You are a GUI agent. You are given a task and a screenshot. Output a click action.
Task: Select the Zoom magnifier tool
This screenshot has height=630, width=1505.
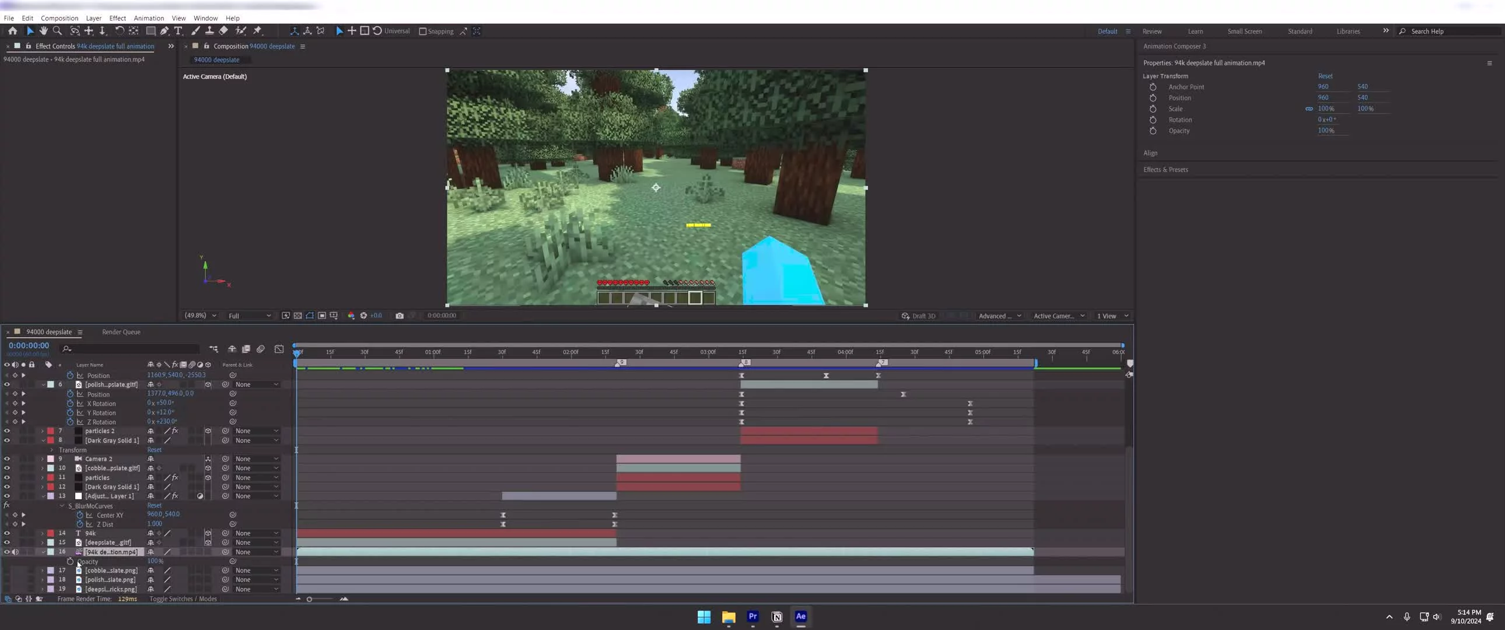[x=57, y=31]
